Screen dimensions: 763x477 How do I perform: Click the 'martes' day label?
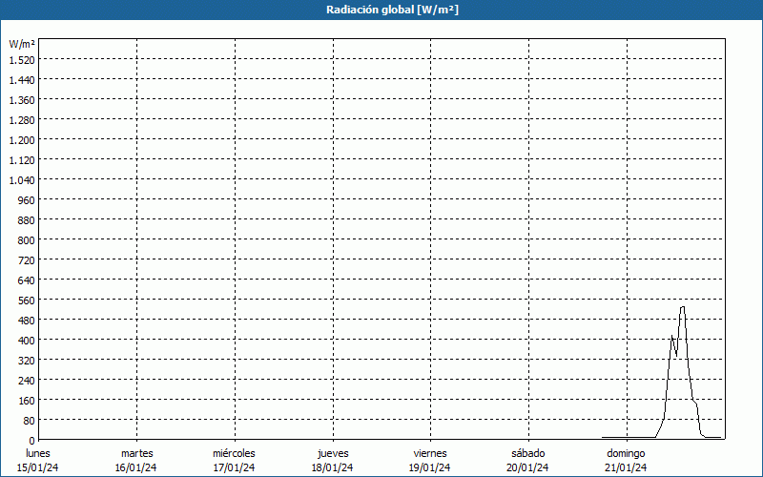pos(136,453)
